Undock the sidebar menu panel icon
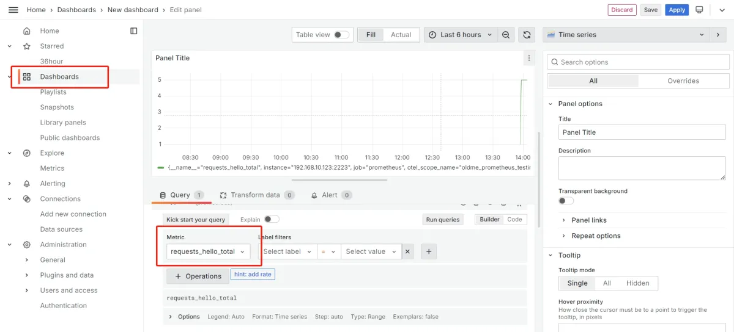The image size is (734, 332). click(134, 31)
